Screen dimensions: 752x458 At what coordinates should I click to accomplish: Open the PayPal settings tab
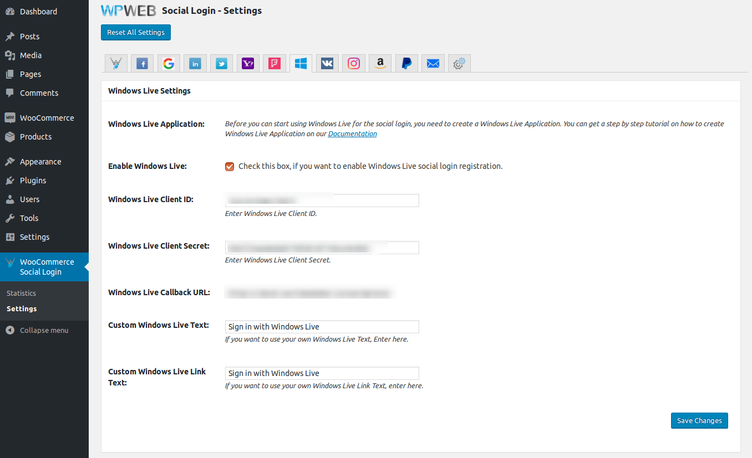[x=407, y=64]
